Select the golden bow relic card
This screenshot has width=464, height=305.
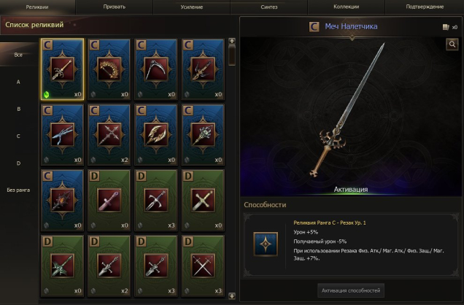pyautogui.click(x=109, y=69)
